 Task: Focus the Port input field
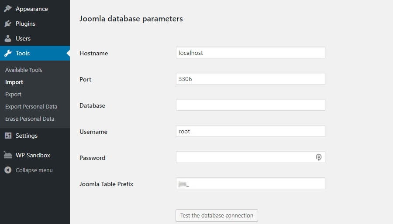tap(250, 79)
